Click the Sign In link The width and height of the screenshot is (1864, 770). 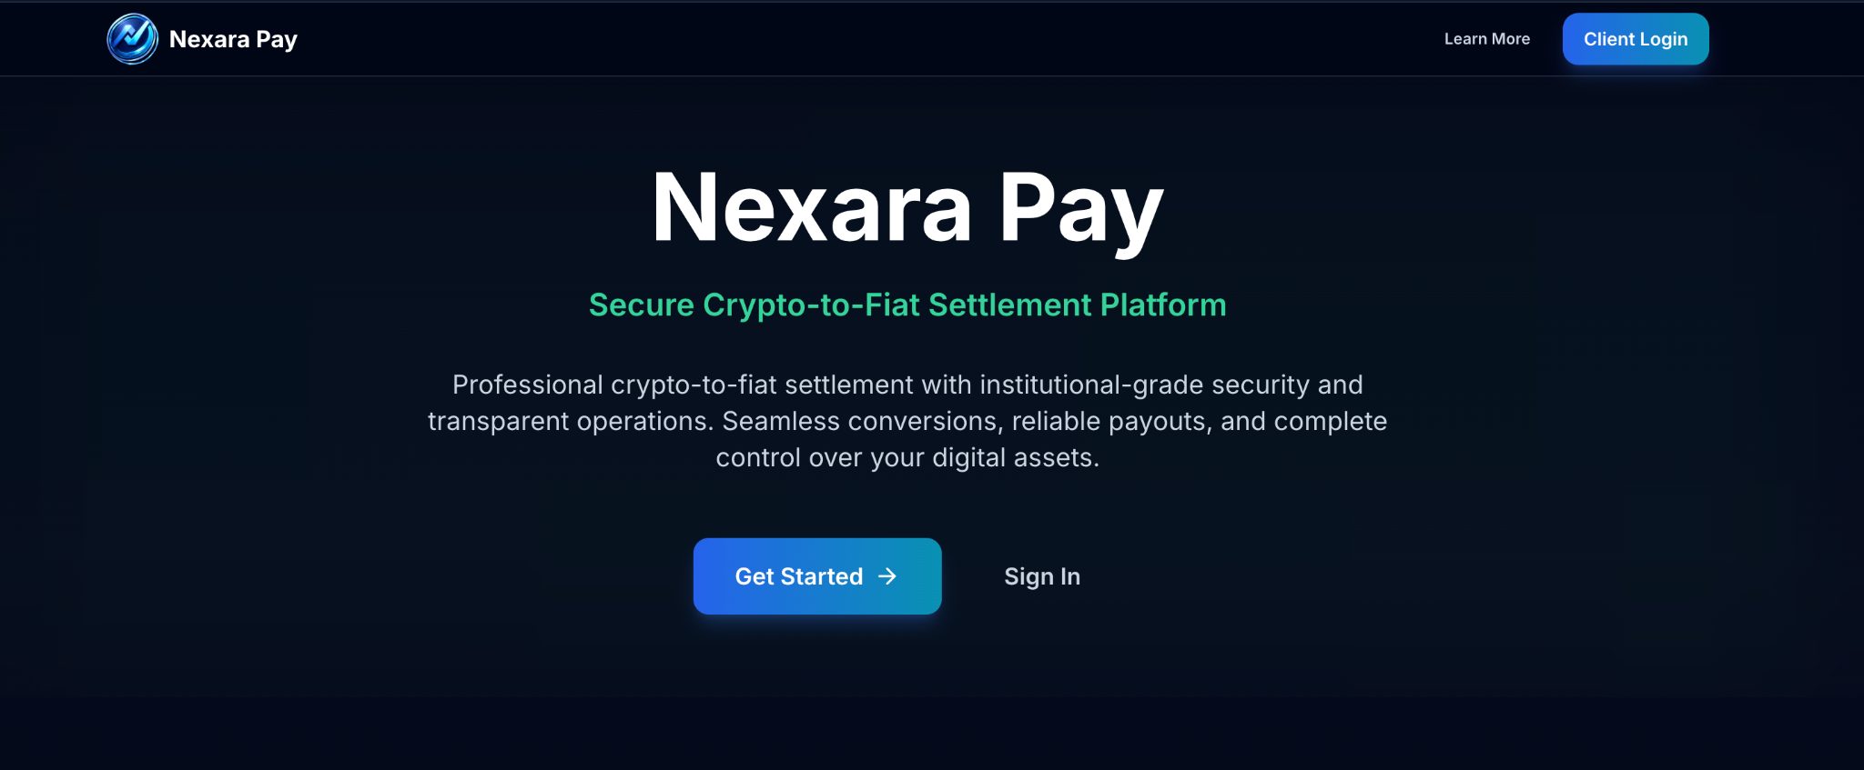point(1041,576)
